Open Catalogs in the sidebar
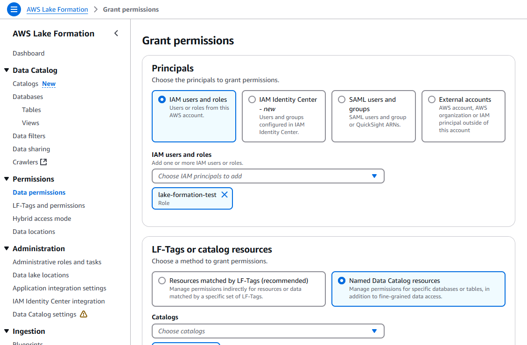This screenshot has height=345, width=527. (x=26, y=84)
